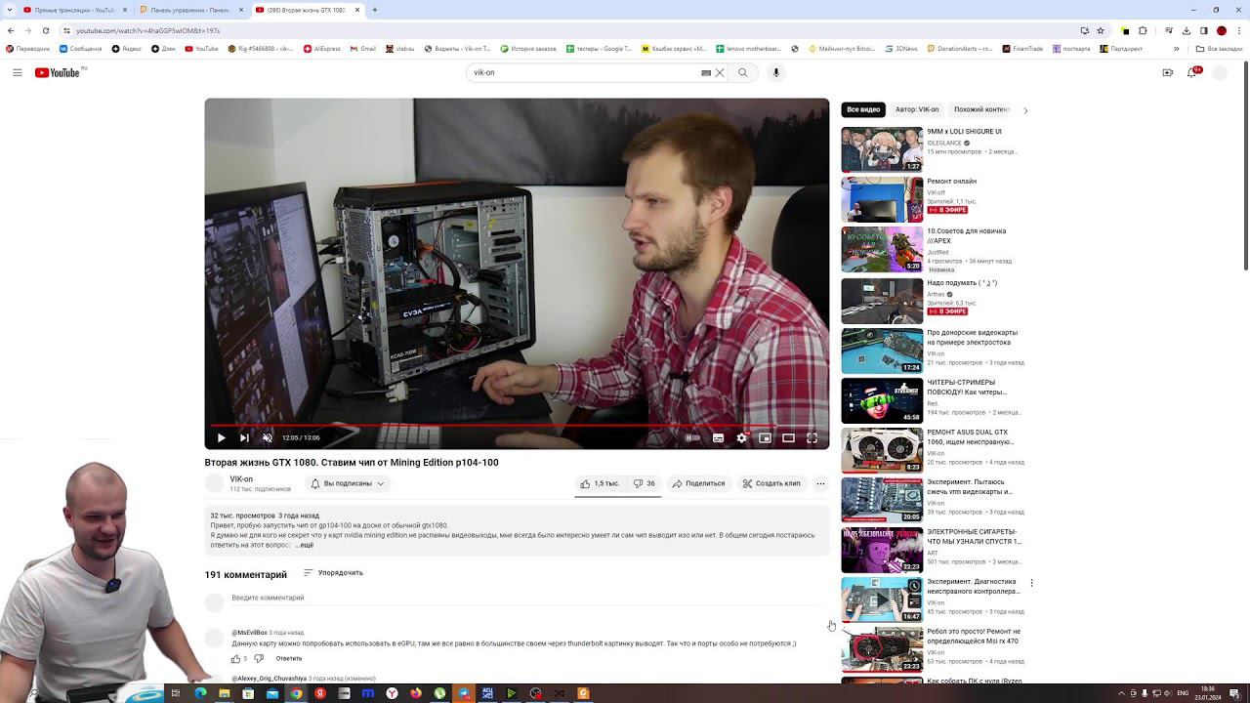The image size is (1250, 703).
Task: Show hidden system tray icons
Action: point(1121,693)
